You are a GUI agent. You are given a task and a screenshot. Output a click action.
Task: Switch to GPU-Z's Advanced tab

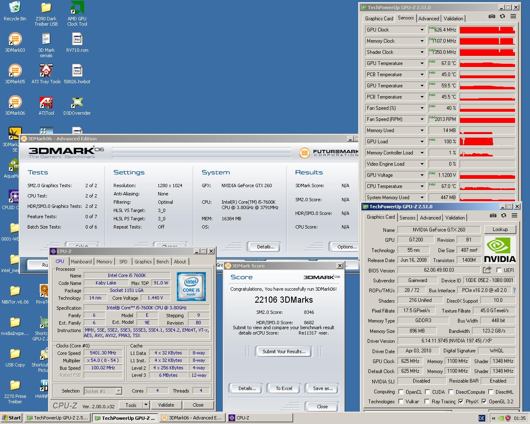pos(430,217)
